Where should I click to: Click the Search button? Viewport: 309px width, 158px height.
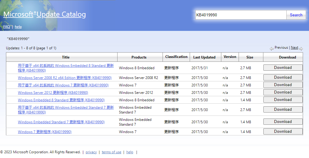pyautogui.click(x=296, y=15)
